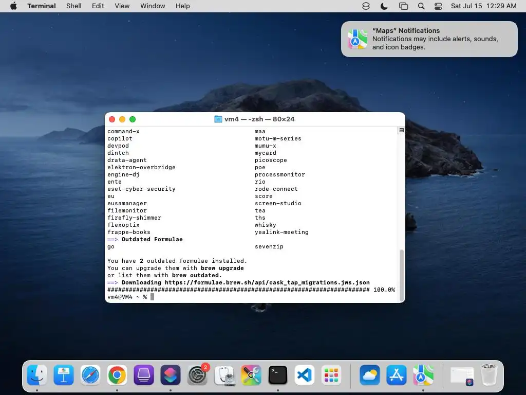Open Google Chrome from the dock
This screenshot has height=395, width=526.
click(117, 374)
